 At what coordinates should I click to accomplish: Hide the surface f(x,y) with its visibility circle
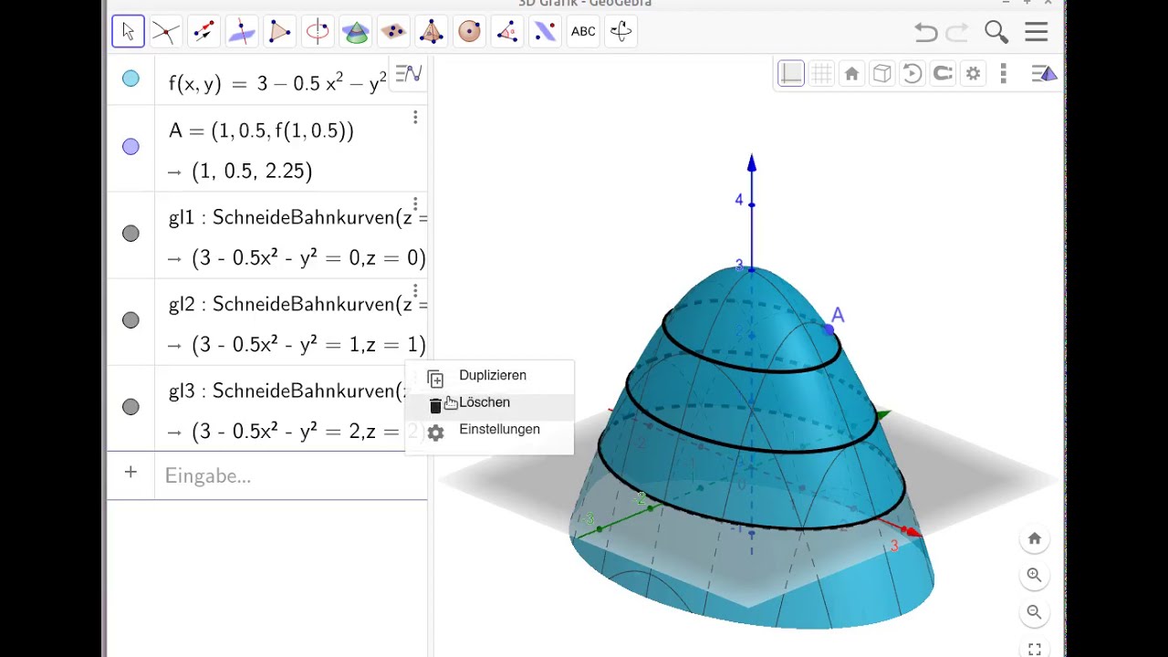(x=130, y=79)
